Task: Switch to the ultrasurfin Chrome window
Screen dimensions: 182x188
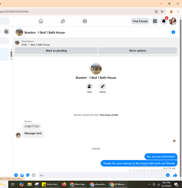Action: pos(98,184)
